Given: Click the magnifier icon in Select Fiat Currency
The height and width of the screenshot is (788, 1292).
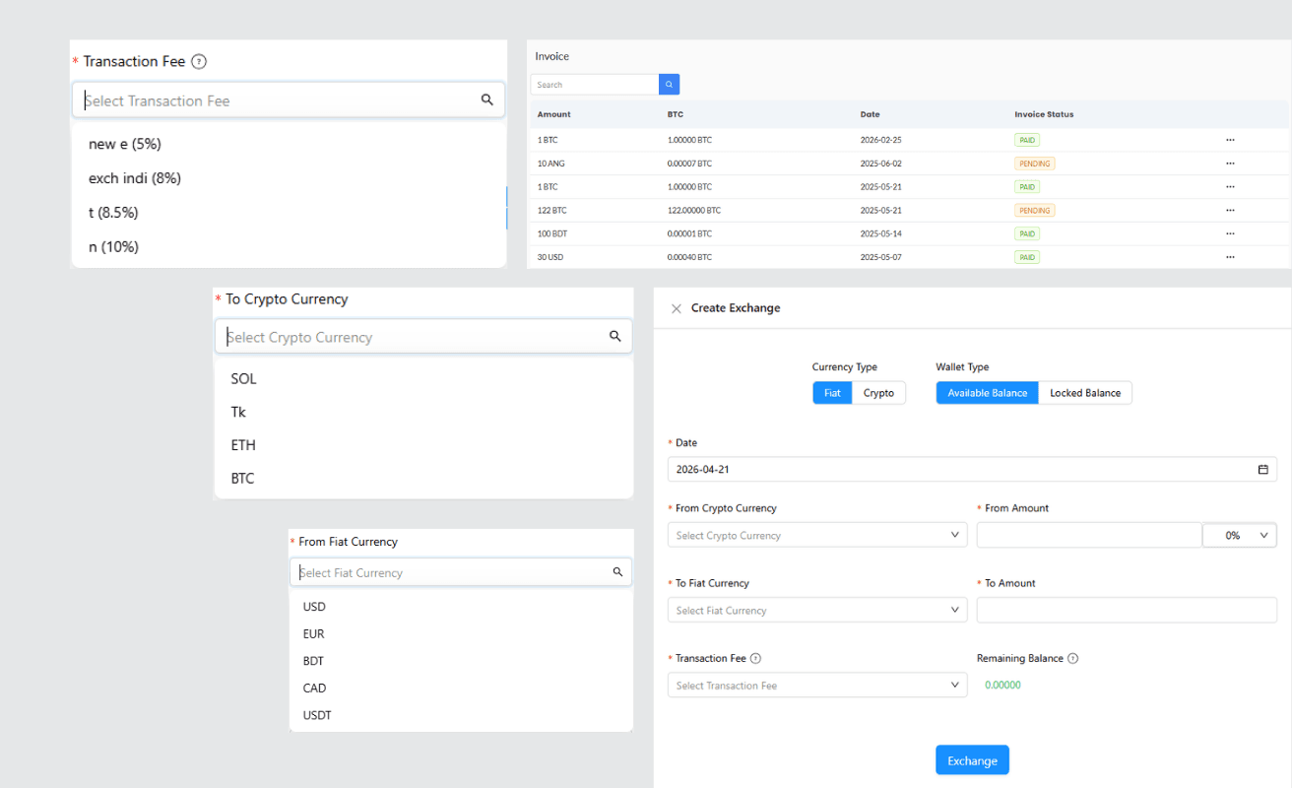Looking at the screenshot, I should click(617, 571).
